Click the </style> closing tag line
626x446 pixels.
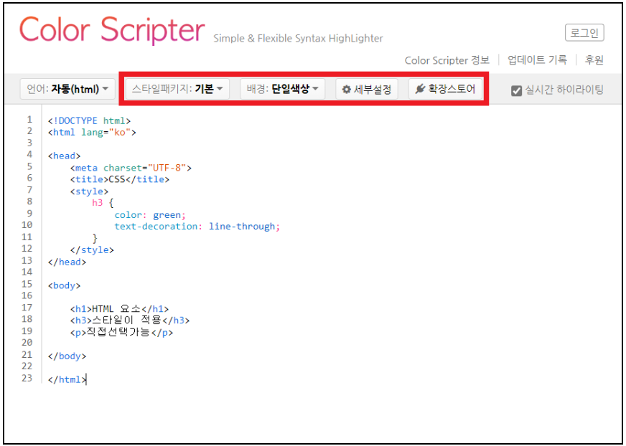tap(92, 250)
